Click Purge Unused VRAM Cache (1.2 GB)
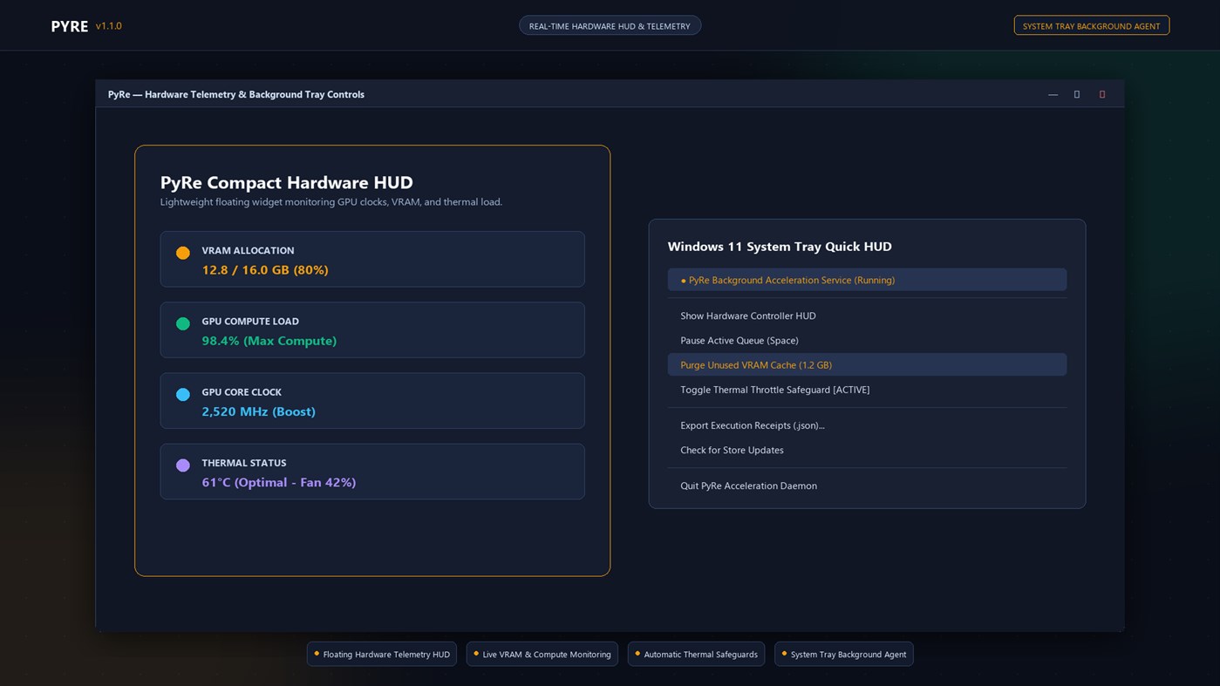This screenshot has height=686, width=1220. coord(867,364)
